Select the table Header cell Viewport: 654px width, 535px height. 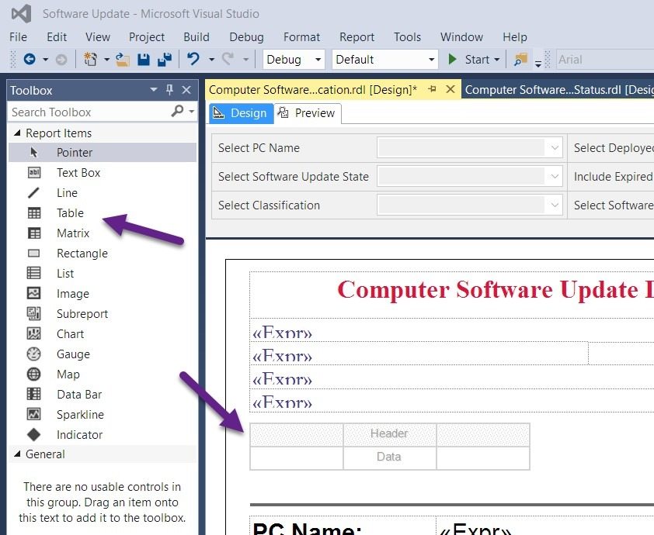coord(390,433)
